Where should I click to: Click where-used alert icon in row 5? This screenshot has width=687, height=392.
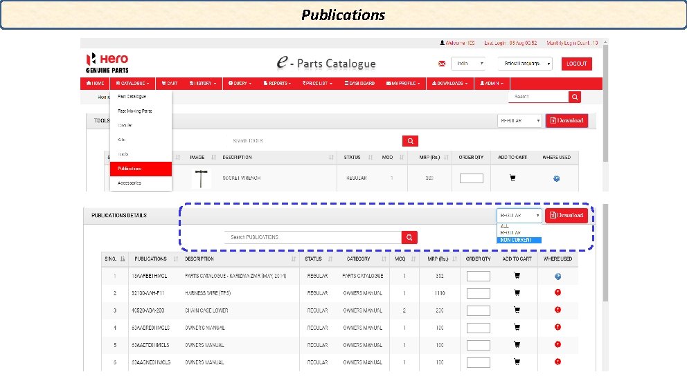pyautogui.click(x=557, y=344)
